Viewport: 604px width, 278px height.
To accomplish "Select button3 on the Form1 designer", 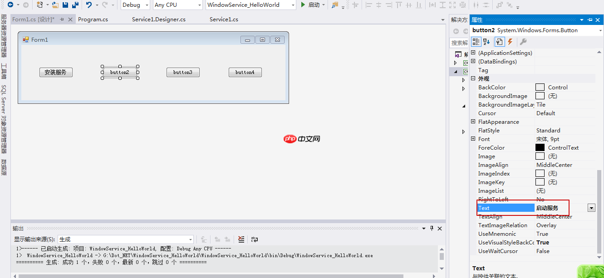I will (x=183, y=72).
